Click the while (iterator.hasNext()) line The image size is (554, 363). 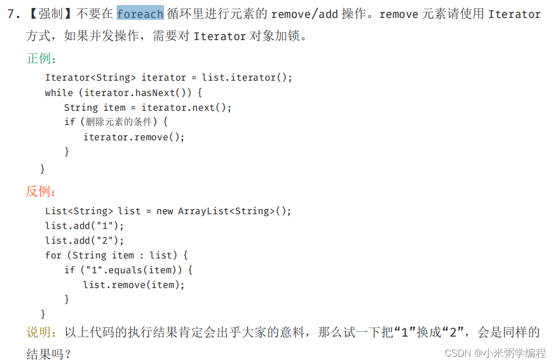(124, 92)
